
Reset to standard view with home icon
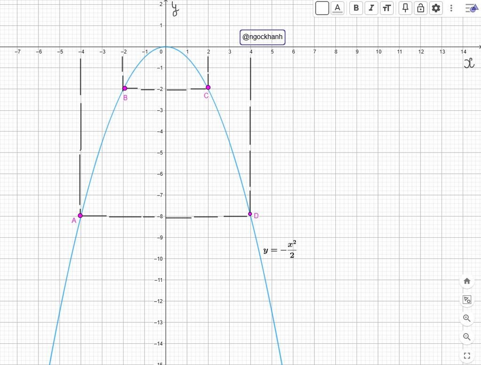click(467, 281)
